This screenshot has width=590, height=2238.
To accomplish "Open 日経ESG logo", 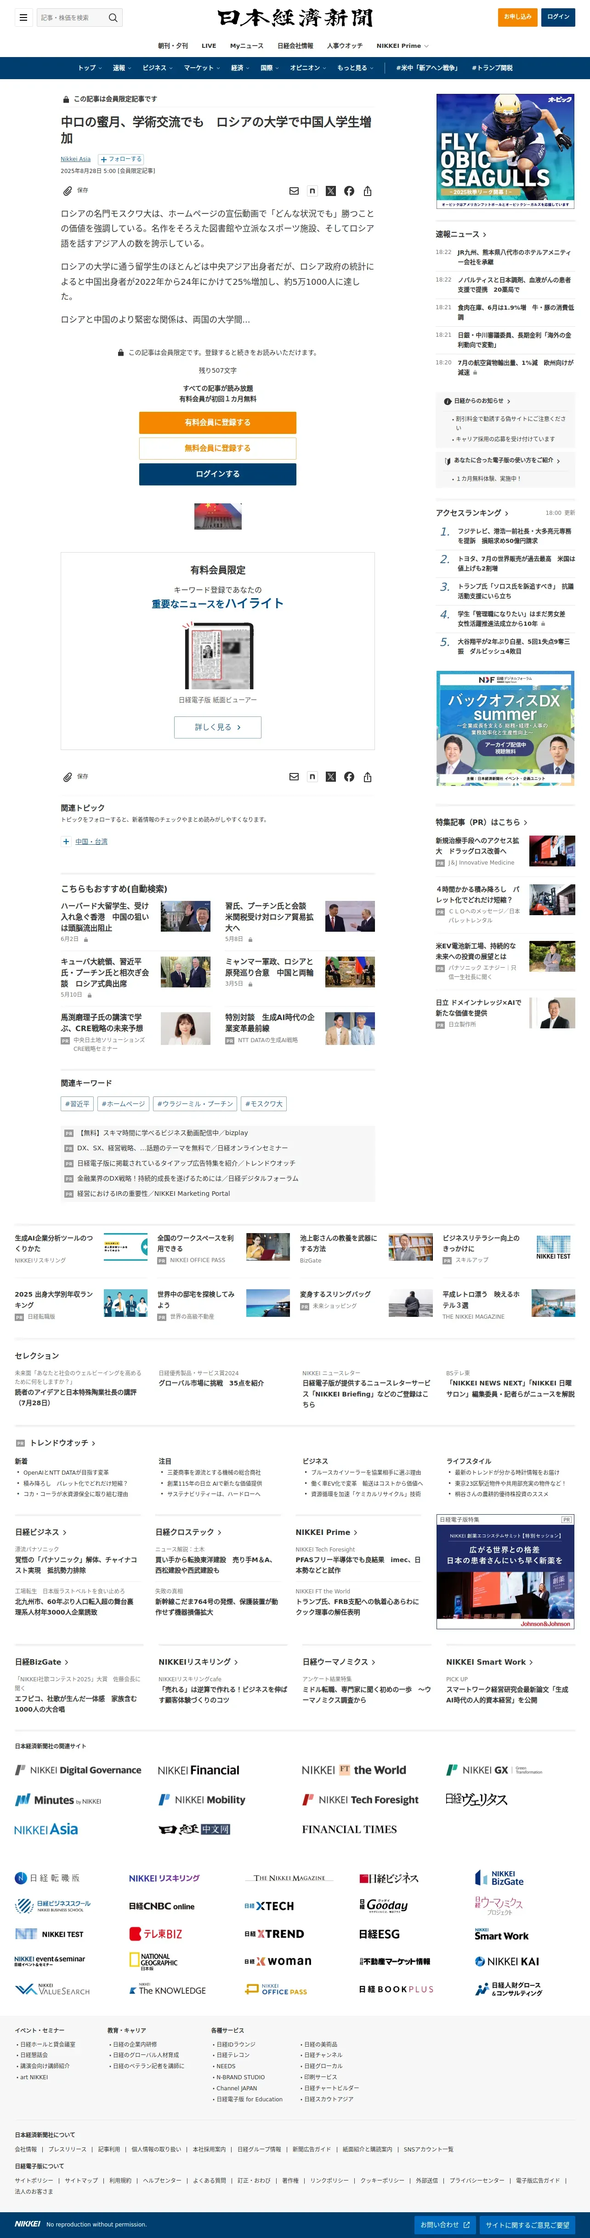I will (379, 1933).
